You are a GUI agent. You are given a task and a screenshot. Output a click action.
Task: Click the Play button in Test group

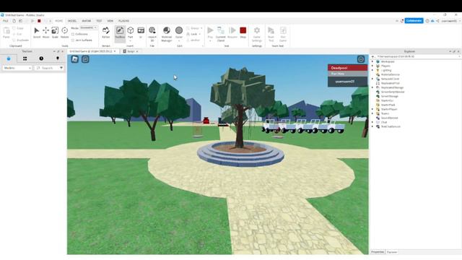[210, 33]
